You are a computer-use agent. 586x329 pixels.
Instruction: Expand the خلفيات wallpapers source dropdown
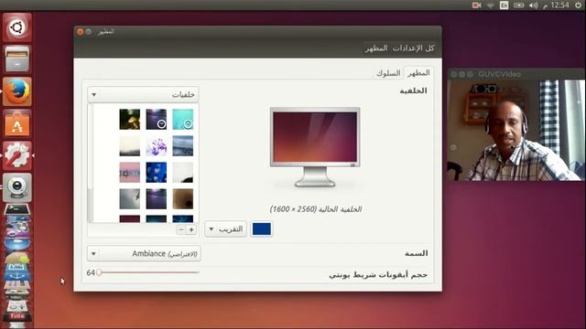pos(143,95)
